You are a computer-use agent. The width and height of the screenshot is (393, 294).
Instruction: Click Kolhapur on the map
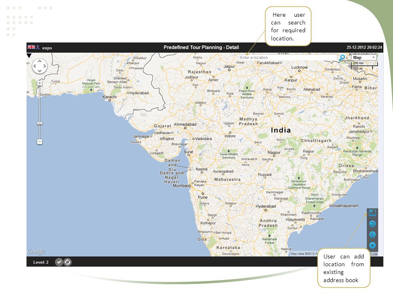[x=208, y=223]
